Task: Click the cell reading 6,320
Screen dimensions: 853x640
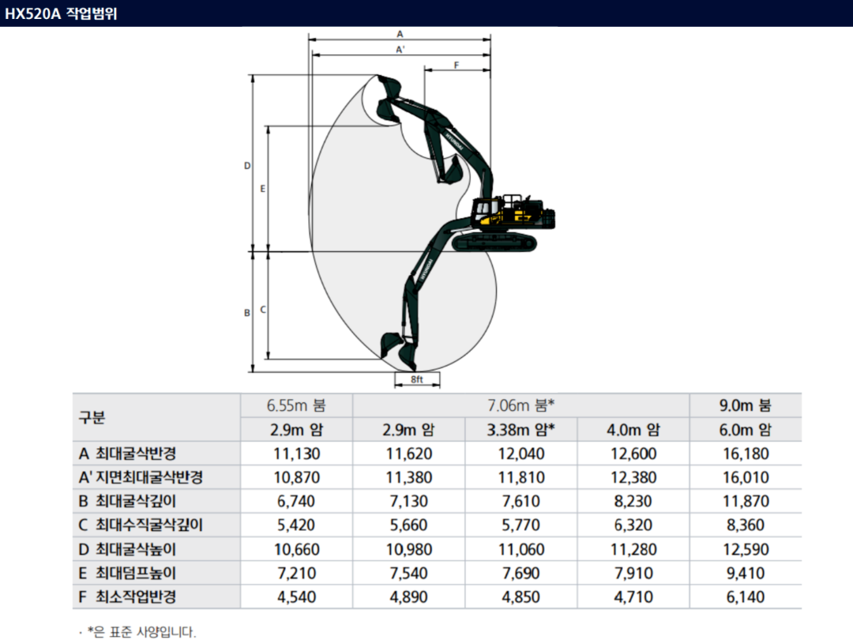Action: coord(633,525)
